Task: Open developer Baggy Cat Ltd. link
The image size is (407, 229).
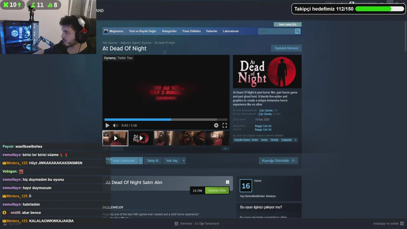Action: pyautogui.click(x=263, y=126)
